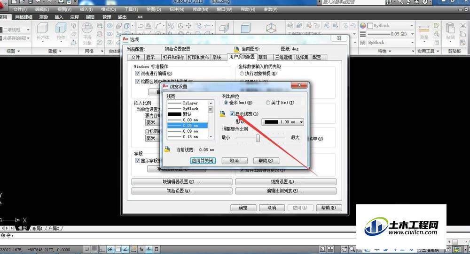This screenshot has width=470, height=254.
Task: Toggle the grid display icon in status bar
Action: click(x=94, y=249)
